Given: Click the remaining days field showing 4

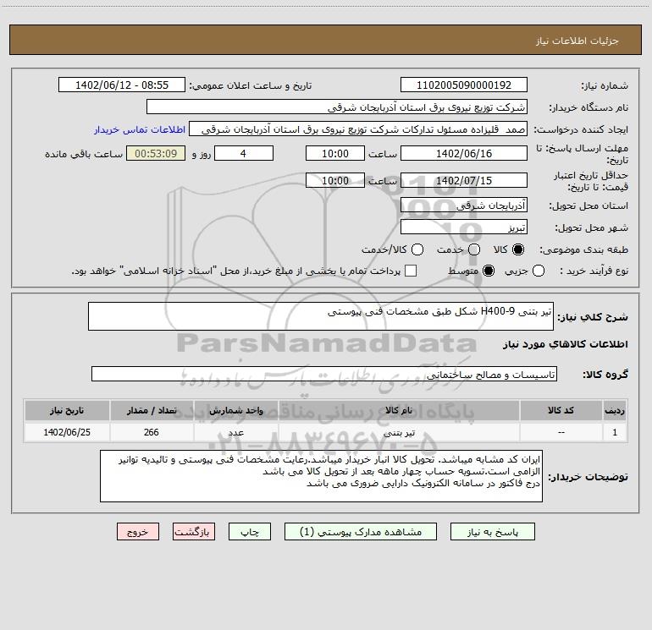Looking at the screenshot, I should coord(244,153).
